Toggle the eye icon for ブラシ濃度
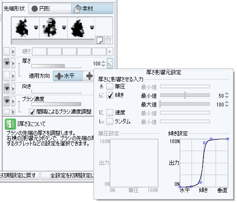 [7, 101]
